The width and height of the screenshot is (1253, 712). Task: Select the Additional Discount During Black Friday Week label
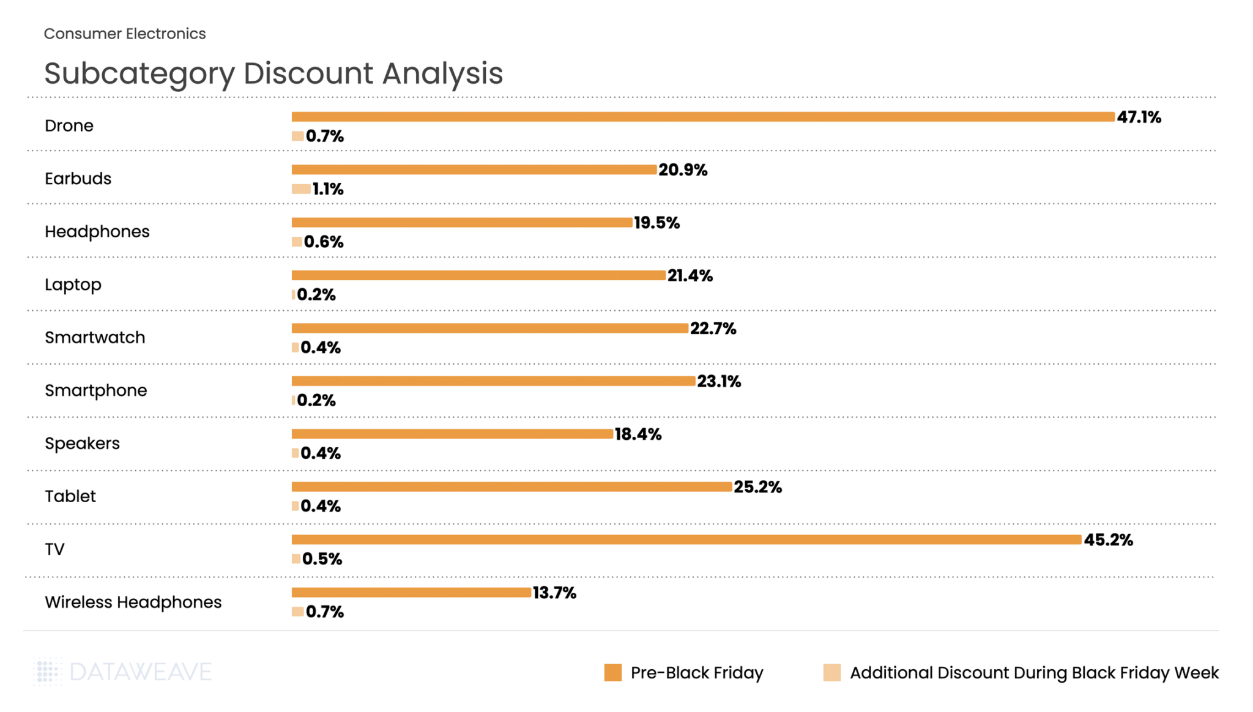[1034, 673]
